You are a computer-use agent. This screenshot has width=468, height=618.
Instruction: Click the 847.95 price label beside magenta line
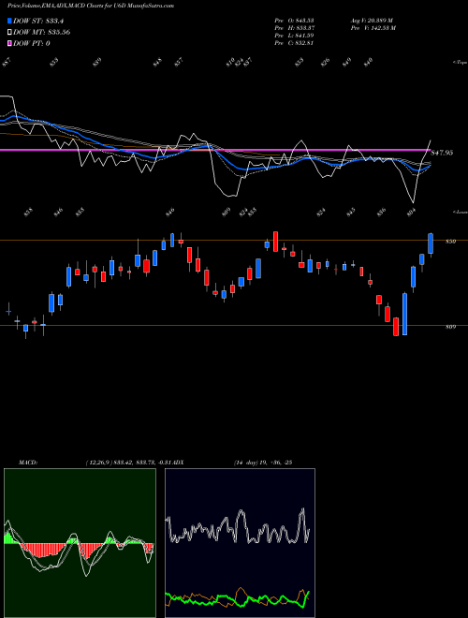point(442,153)
